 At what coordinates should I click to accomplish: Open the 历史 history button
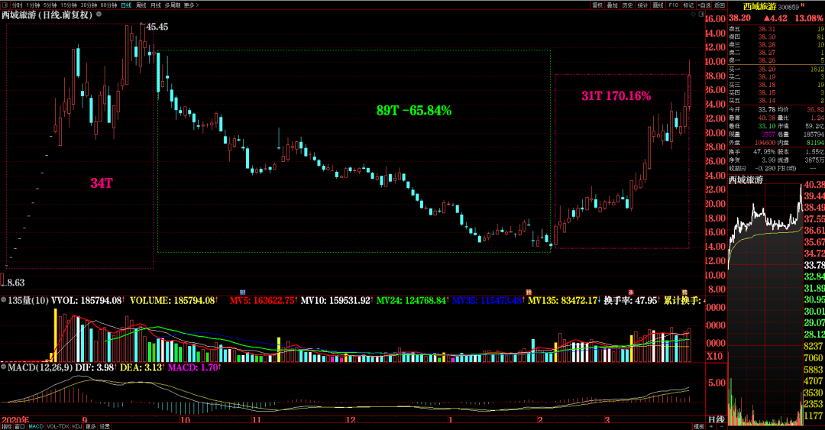pos(628,5)
